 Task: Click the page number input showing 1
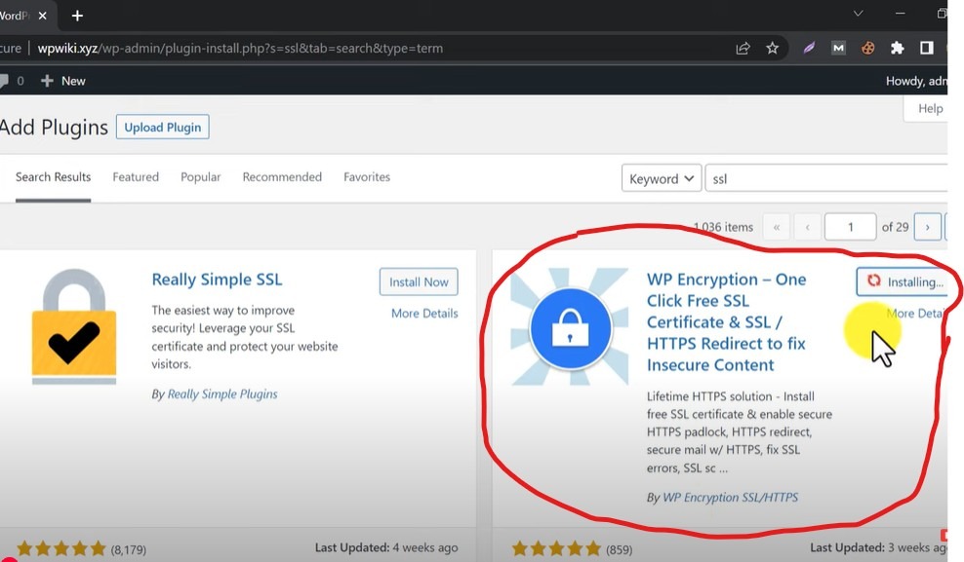coord(850,226)
